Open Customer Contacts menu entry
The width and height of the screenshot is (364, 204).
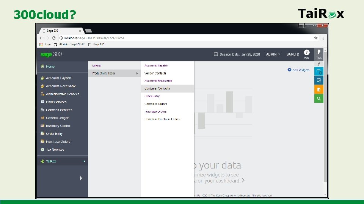coord(167,88)
